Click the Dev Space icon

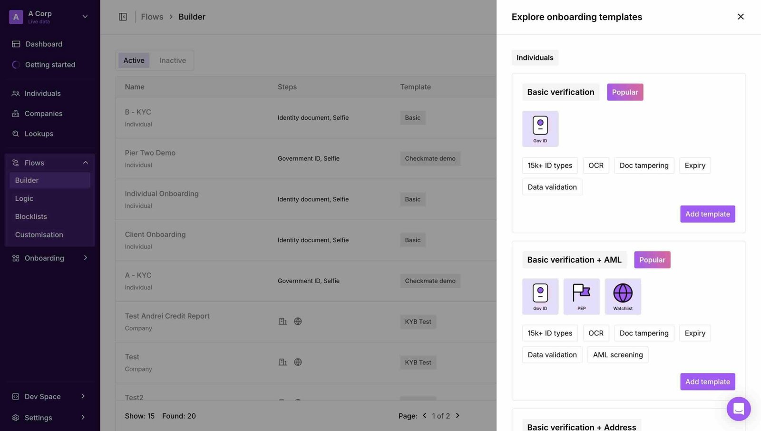coord(16,396)
